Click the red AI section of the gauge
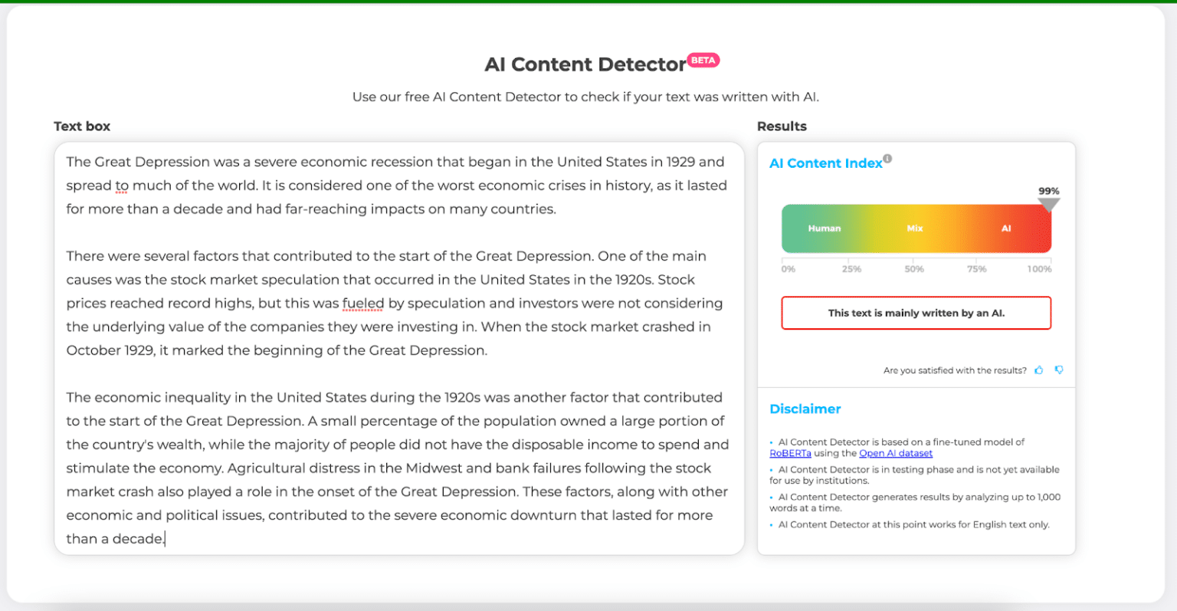Screen dimensions: 1177x611 (1006, 228)
